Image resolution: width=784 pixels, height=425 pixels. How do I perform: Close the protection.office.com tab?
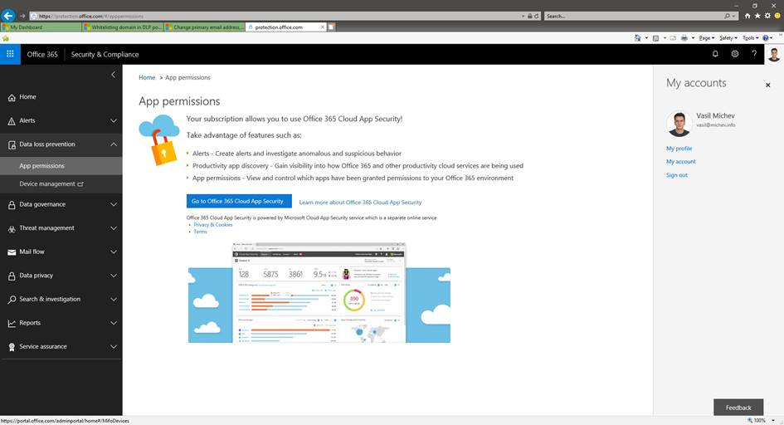(323, 27)
